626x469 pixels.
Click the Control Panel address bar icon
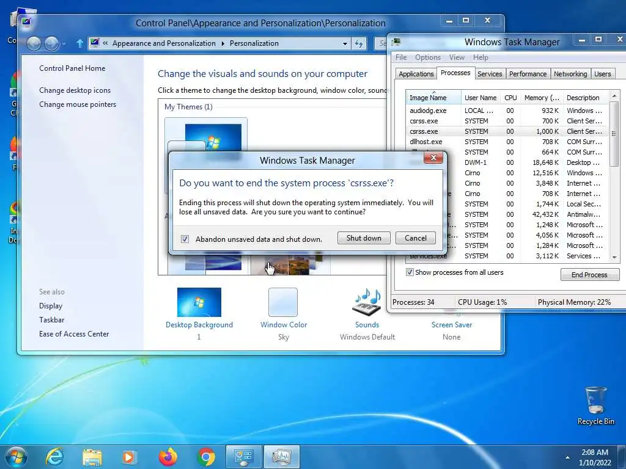[95, 43]
